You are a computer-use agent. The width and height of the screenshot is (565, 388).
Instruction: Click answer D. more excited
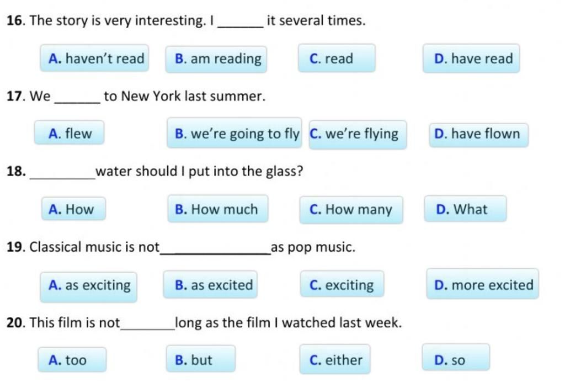482,284
